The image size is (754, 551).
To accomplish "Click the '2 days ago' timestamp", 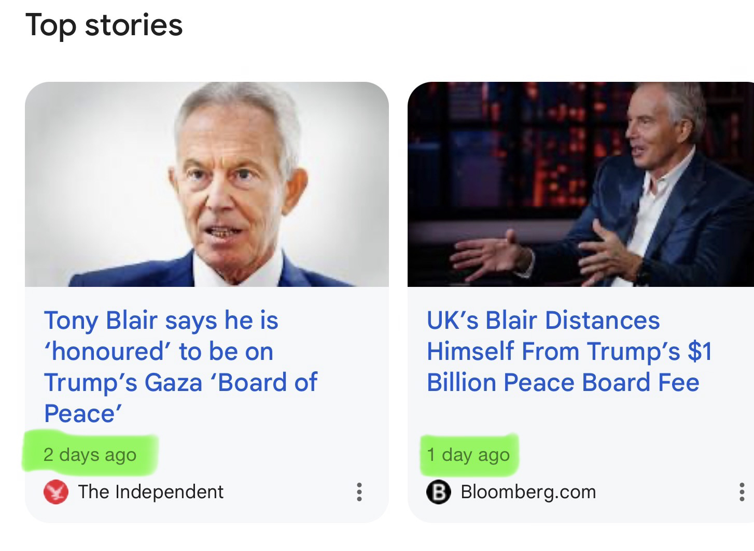I will pos(90,455).
